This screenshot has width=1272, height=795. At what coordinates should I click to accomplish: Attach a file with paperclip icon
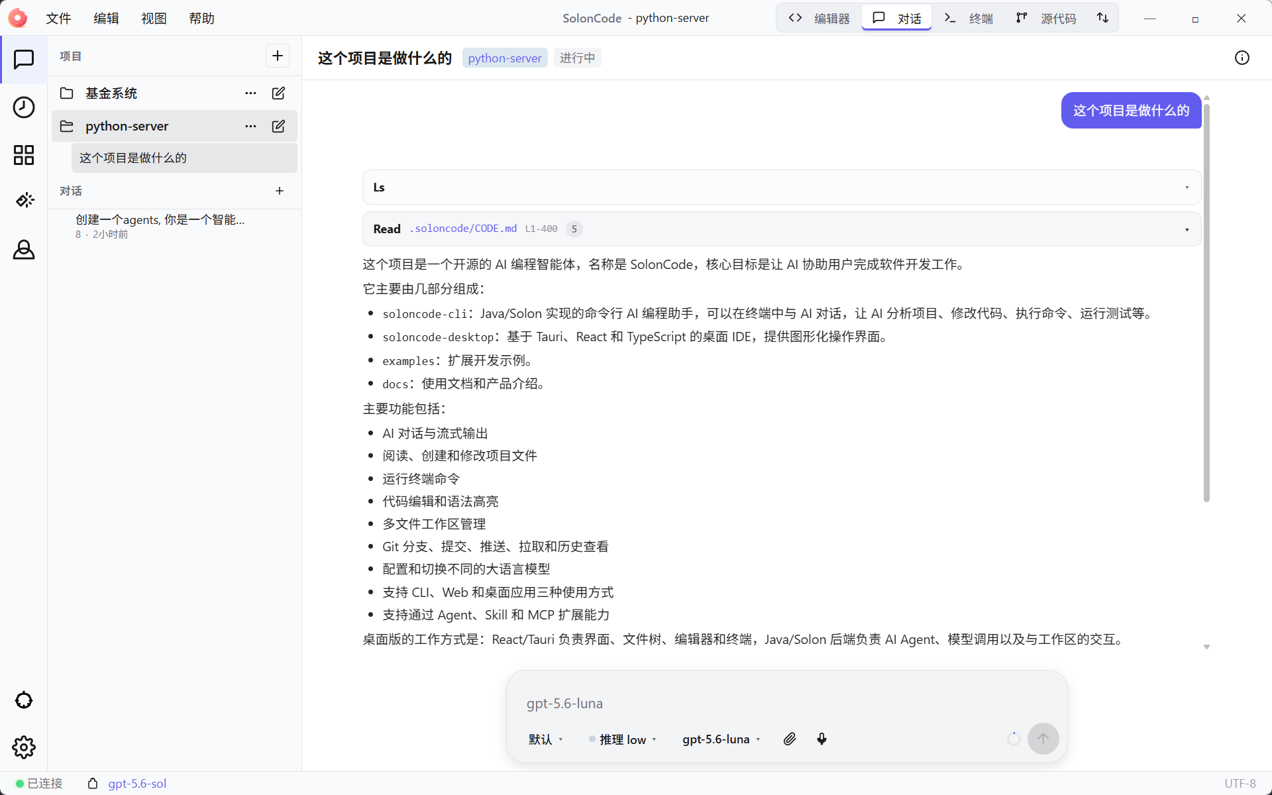click(789, 739)
